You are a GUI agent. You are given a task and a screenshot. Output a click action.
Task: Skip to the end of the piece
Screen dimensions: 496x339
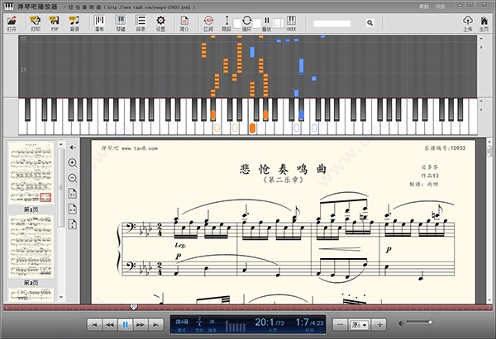pyautogui.click(x=156, y=325)
